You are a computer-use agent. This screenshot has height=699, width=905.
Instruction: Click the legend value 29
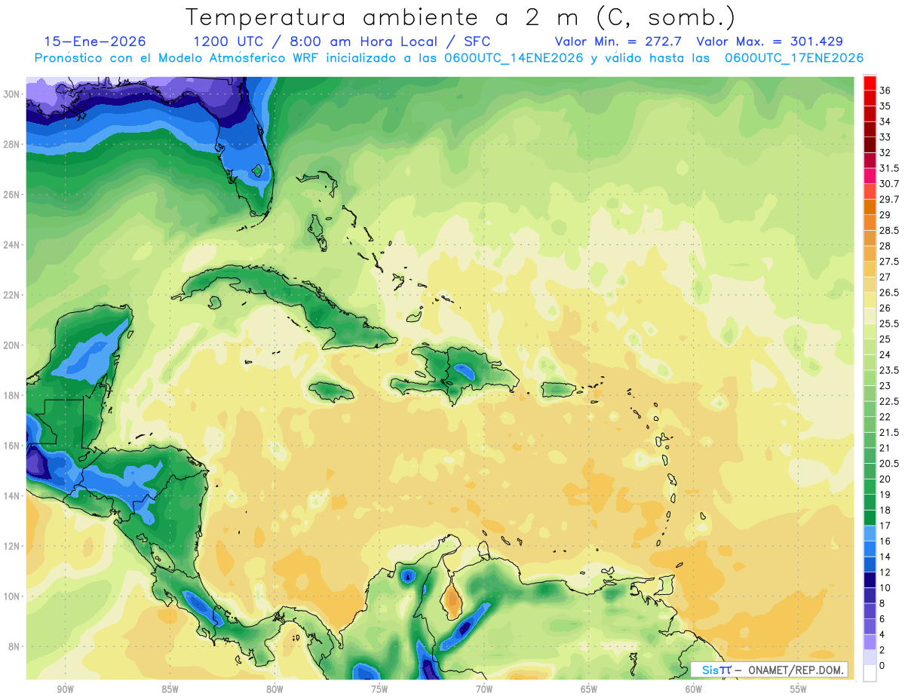tap(885, 215)
